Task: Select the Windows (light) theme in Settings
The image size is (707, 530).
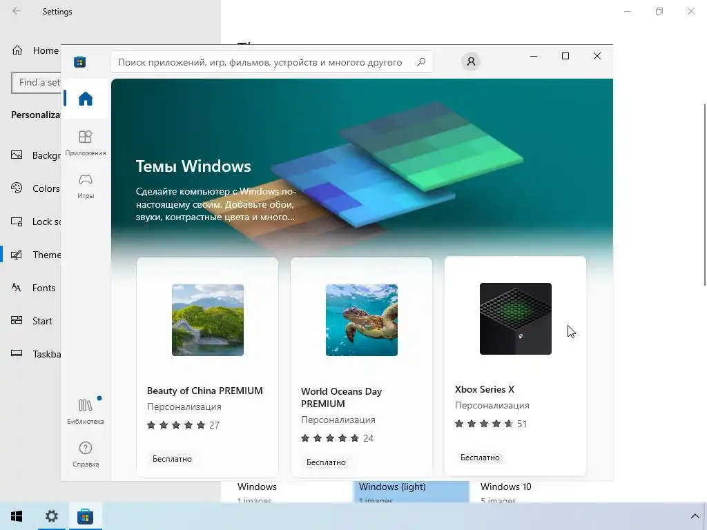Action: click(x=410, y=491)
